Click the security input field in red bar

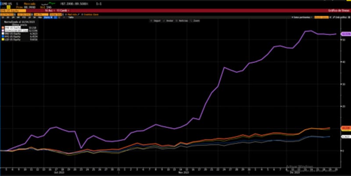tap(13, 10)
